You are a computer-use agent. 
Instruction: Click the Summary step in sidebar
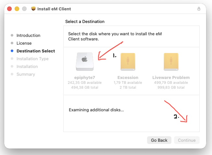click(x=26, y=74)
